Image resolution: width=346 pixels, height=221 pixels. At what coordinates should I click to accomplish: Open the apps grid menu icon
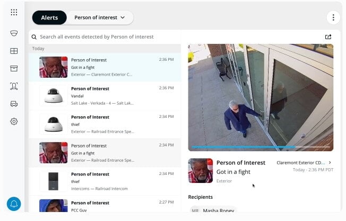(14, 12)
